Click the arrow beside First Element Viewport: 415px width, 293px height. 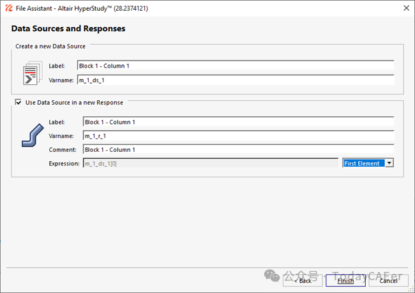[x=389, y=163]
